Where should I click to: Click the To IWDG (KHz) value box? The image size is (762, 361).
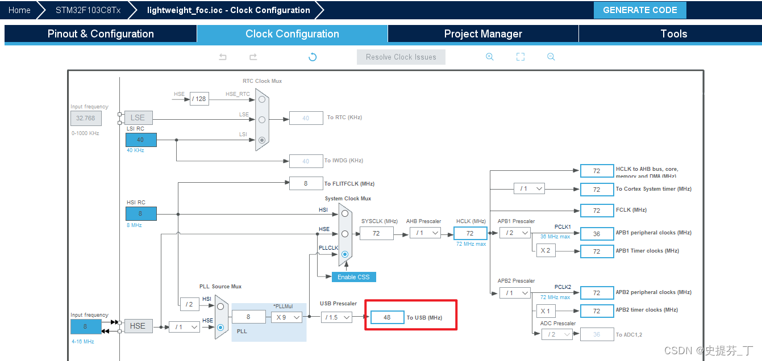pyautogui.click(x=306, y=161)
